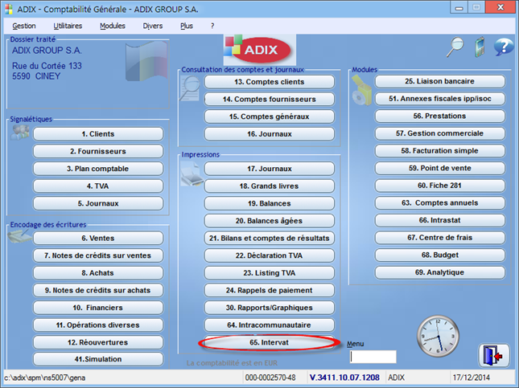Print 20. Balances âgées
This screenshot has height=388, width=519.
click(x=270, y=221)
